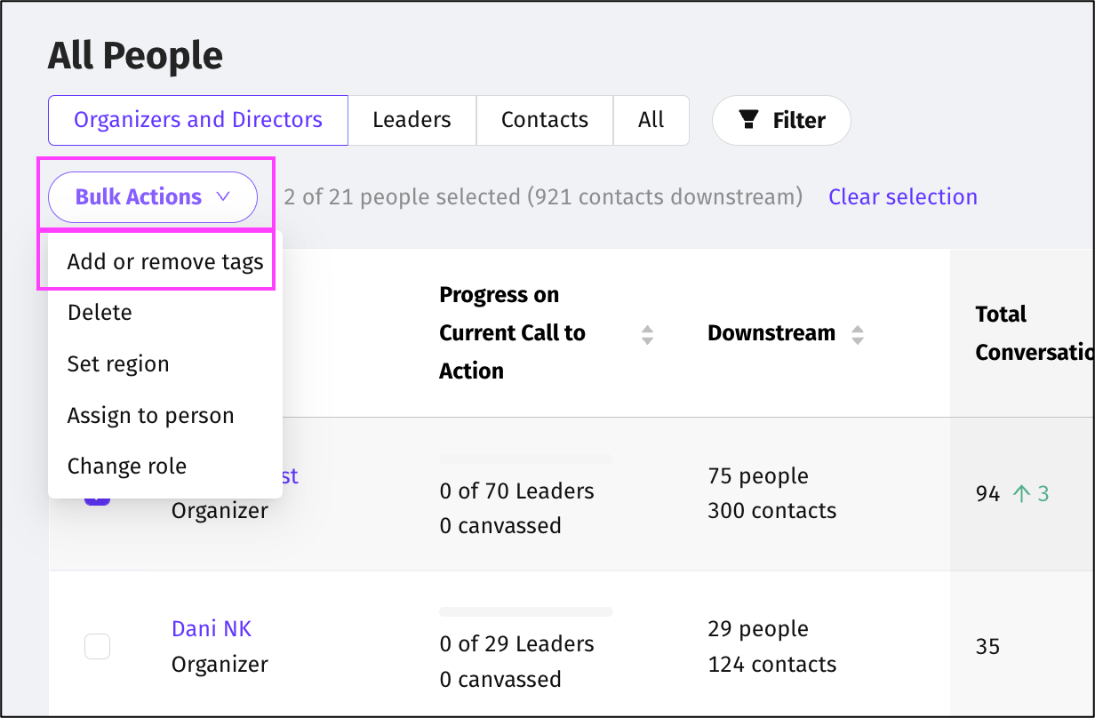The image size is (1095, 718).
Task: Open the All tab
Action: pyautogui.click(x=651, y=120)
